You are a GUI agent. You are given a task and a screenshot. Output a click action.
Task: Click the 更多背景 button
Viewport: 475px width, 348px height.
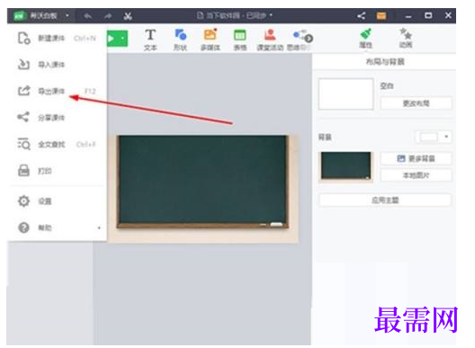[x=416, y=158]
